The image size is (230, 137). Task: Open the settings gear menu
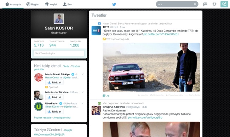[x=214, y=4]
